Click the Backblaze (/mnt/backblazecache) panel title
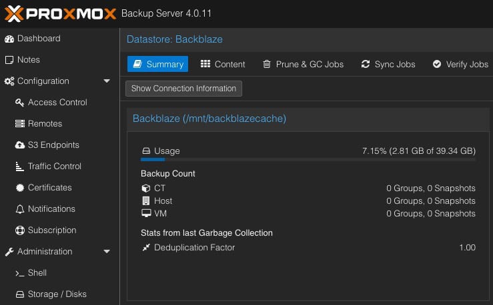This screenshot has height=305, width=493. tap(209, 119)
